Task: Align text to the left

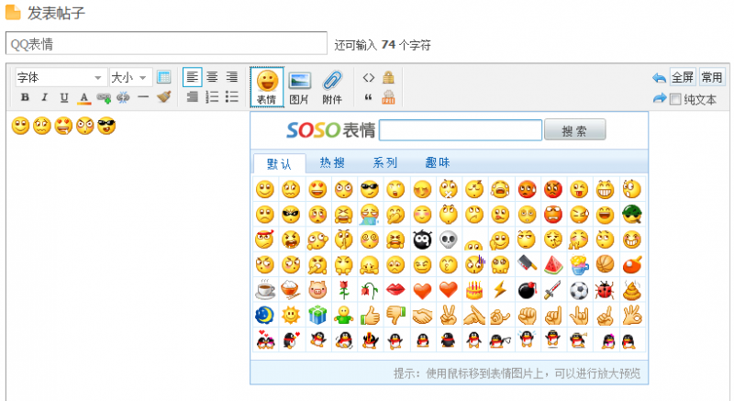Action: [x=193, y=77]
